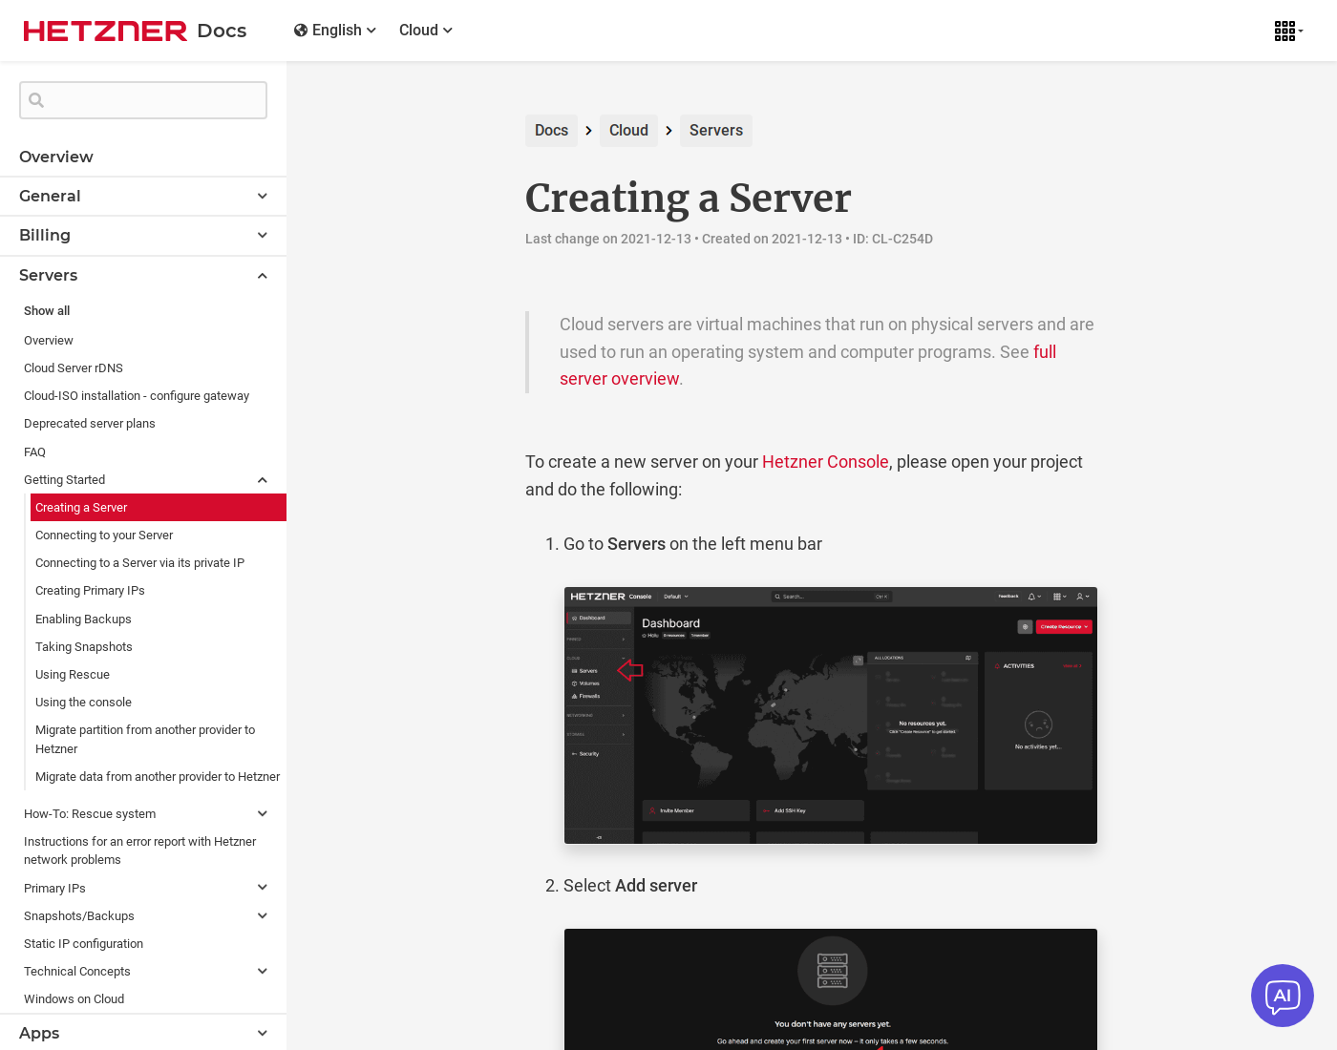Open the Hetzner Console link
The width and height of the screenshot is (1337, 1050).
(825, 462)
